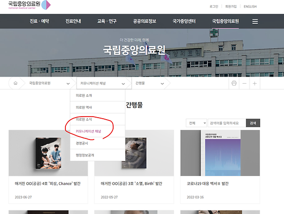284x214 pixels.
Task: Focus the 검색어를 입력하세요 search field
Action: pyautogui.click(x=227, y=123)
